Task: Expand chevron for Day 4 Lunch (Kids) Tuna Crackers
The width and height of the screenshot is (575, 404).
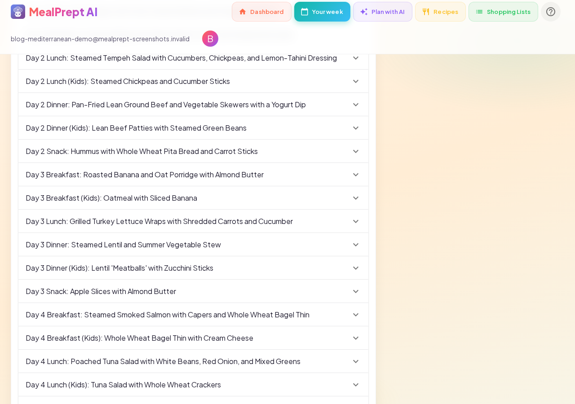Action: coord(356,385)
